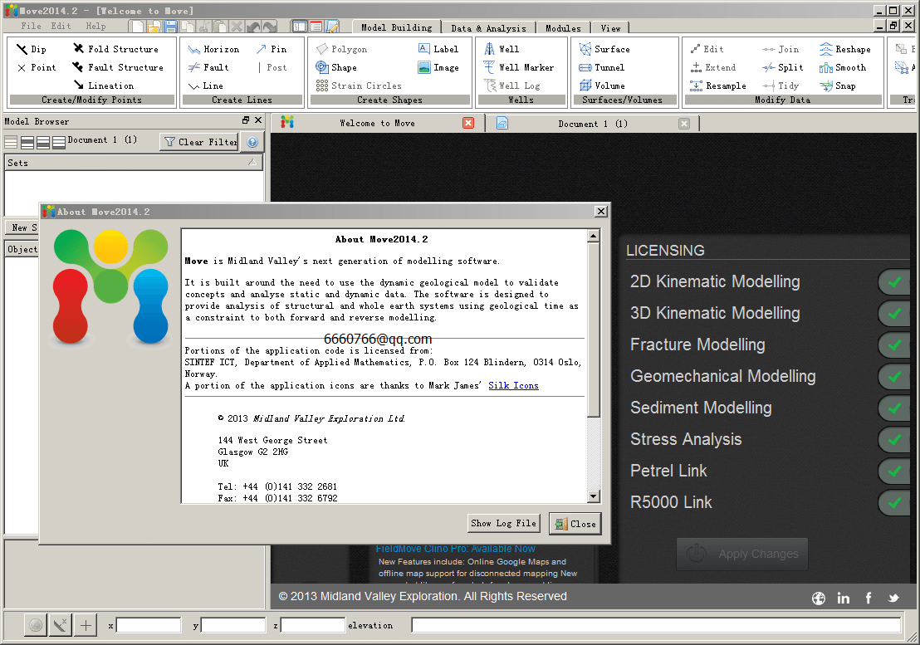The width and height of the screenshot is (920, 645).
Task: Toggle the Geomechanical Modelling license
Action: [x=893, y=376]
